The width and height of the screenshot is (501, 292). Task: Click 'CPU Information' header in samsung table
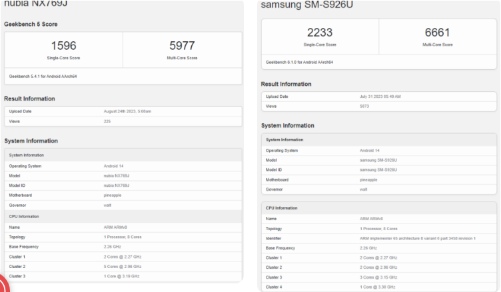[282, 208]
